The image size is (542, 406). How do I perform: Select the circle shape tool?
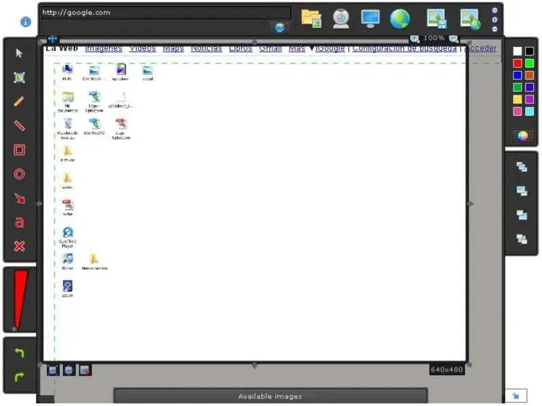pyautogui.click(x=20, y=174)
